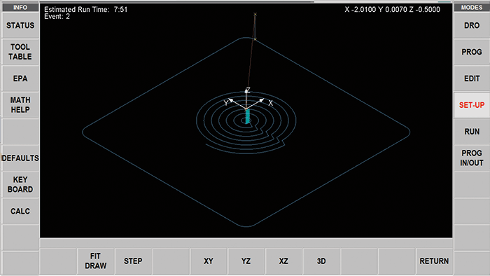
Task: Click the Y axis arrow label
Action: pos(226,103)
